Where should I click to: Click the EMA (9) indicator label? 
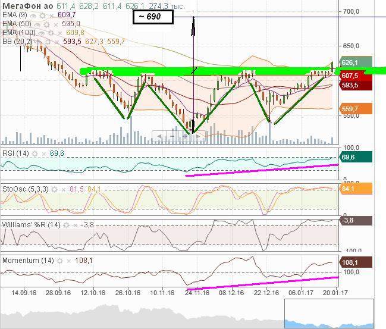pos(15,15)
